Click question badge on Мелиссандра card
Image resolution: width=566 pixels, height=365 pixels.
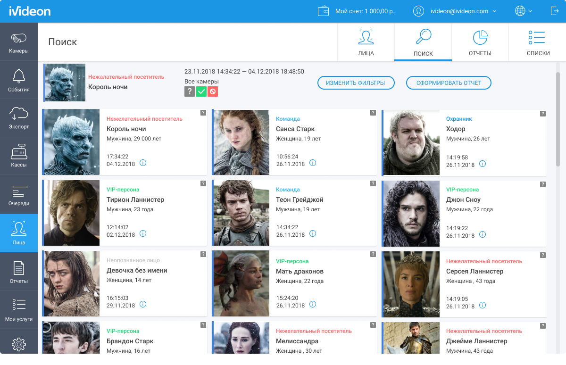tap(373, 325)
